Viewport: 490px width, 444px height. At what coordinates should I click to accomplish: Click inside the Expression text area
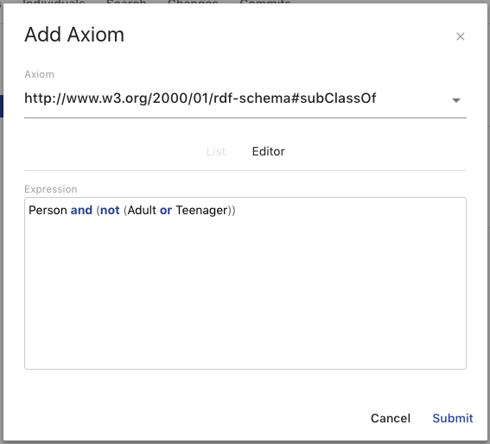tap(245, 283)
